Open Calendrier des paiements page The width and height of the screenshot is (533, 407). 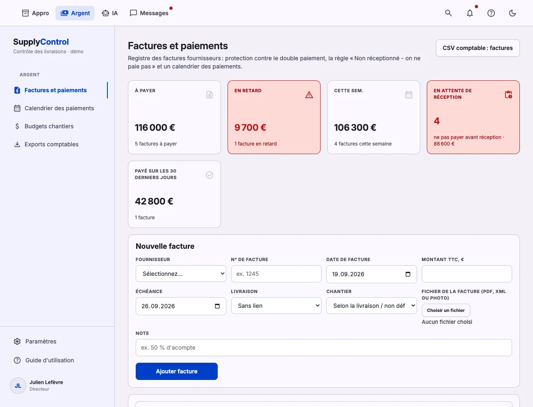[59, 108]
